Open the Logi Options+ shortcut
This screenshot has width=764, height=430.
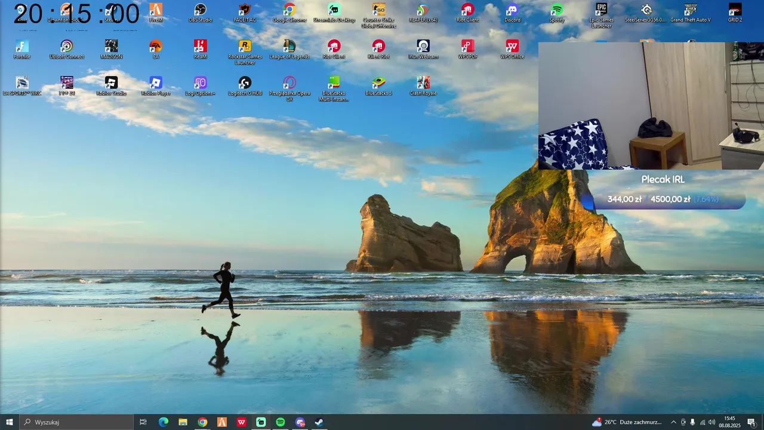[x=201, y=86]
